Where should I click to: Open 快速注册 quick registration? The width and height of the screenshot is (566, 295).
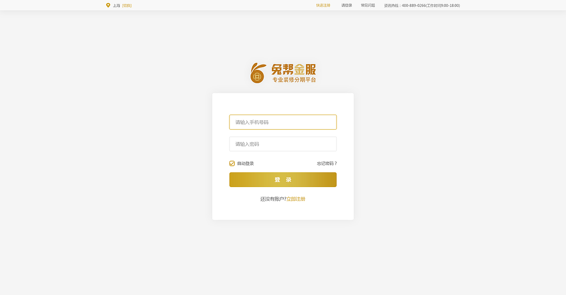click(x=323, y=5)
